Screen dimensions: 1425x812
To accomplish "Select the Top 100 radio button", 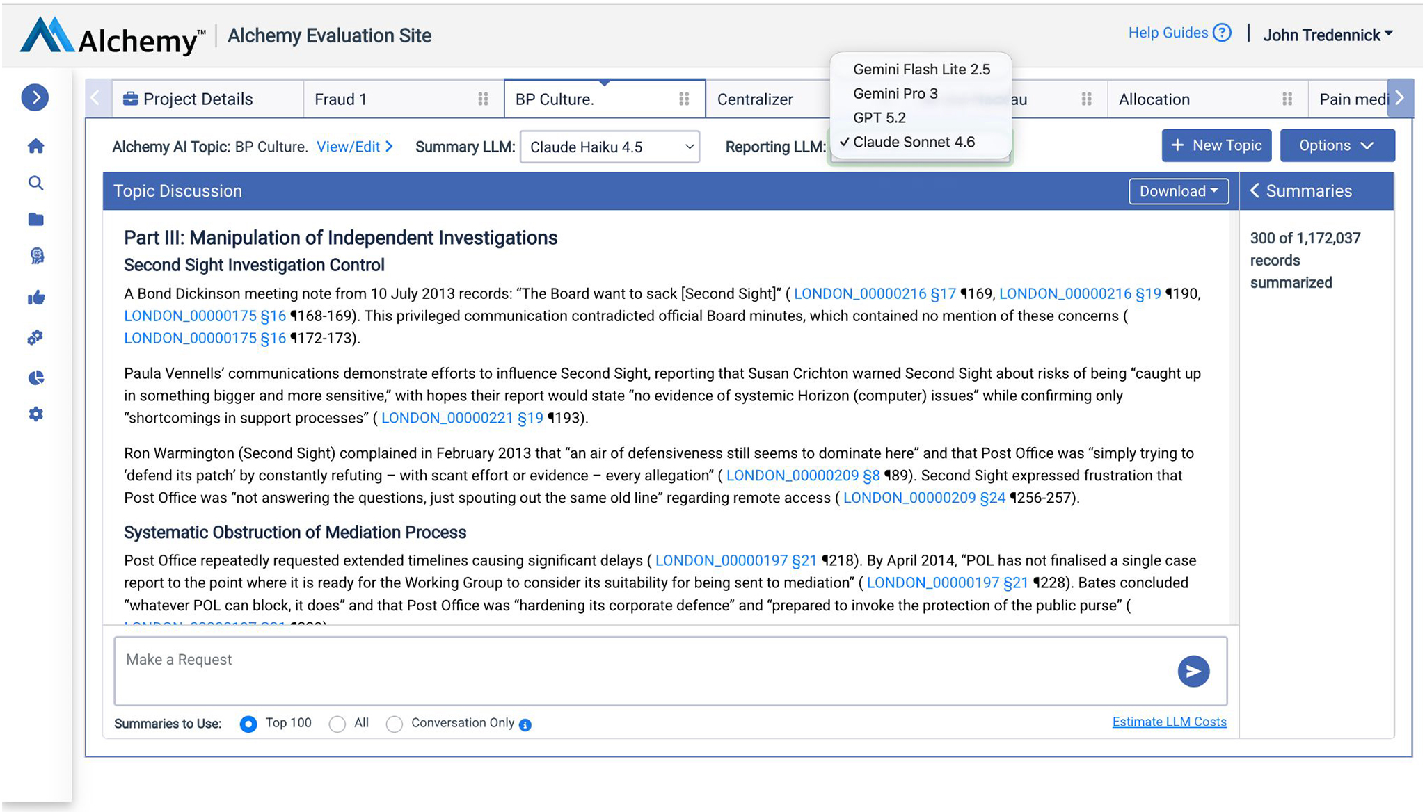I will (x=248, y=724).
